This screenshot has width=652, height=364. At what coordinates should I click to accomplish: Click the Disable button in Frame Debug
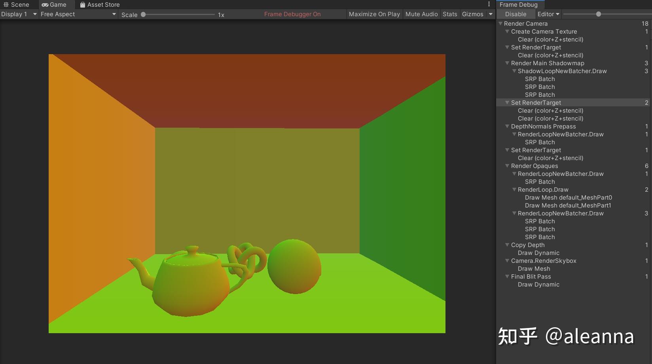coord(516,14)
